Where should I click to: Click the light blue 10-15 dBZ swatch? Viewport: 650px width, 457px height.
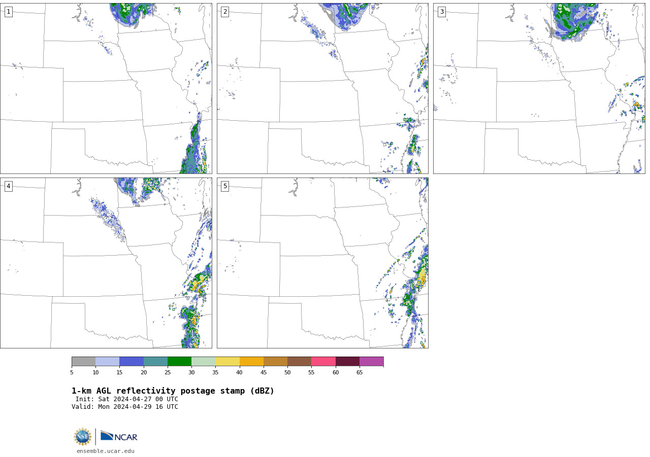(107, 362)
